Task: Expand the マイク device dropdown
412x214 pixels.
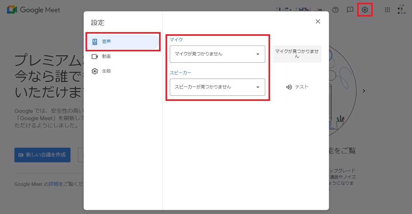Action: tap(217, 54)
